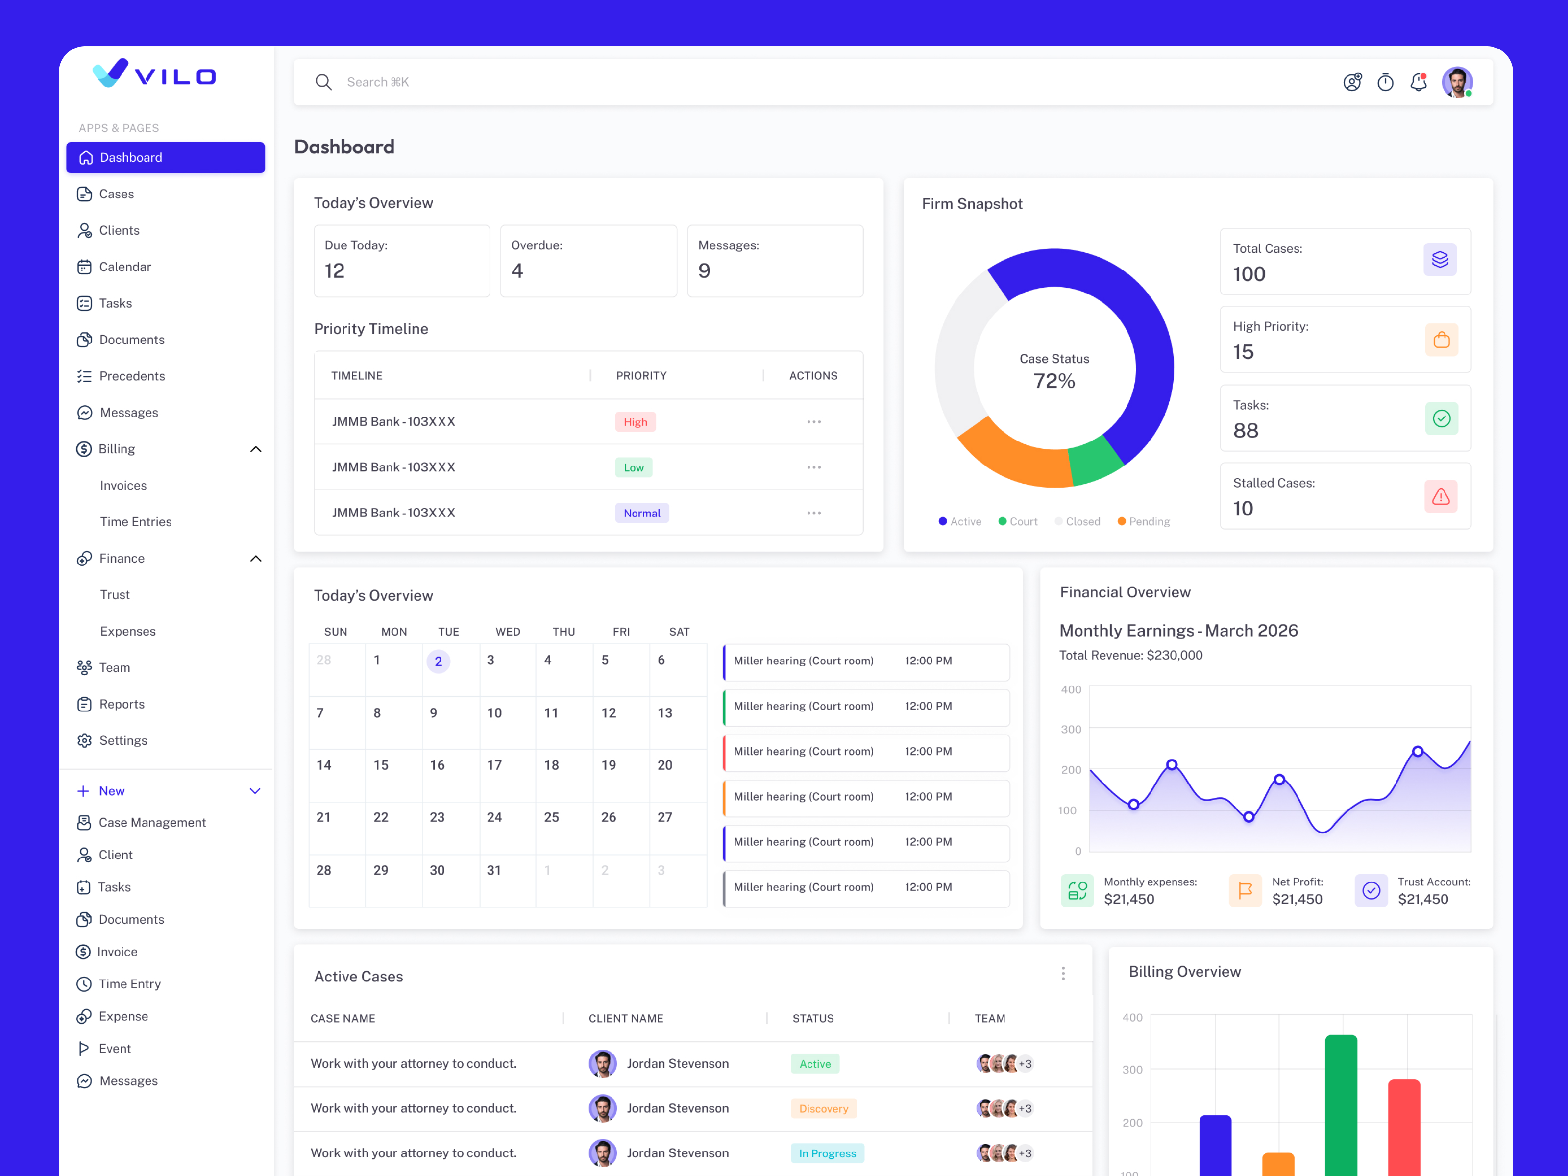Click the Due Today card
This screenshot has width=1568, height=1176.
(402, 261)
